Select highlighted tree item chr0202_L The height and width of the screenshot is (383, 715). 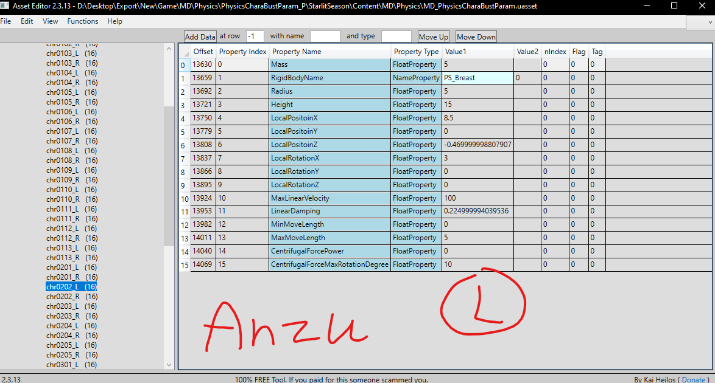point(72,287)
